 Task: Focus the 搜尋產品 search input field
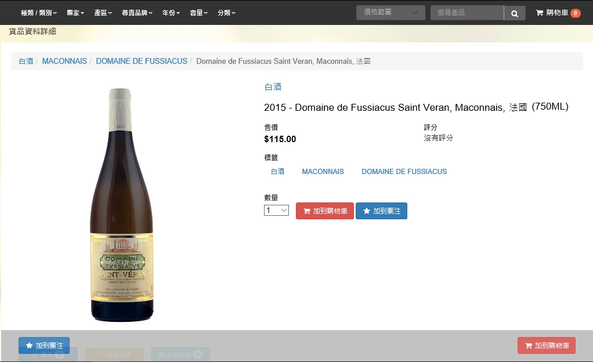[x=467, y=13]
